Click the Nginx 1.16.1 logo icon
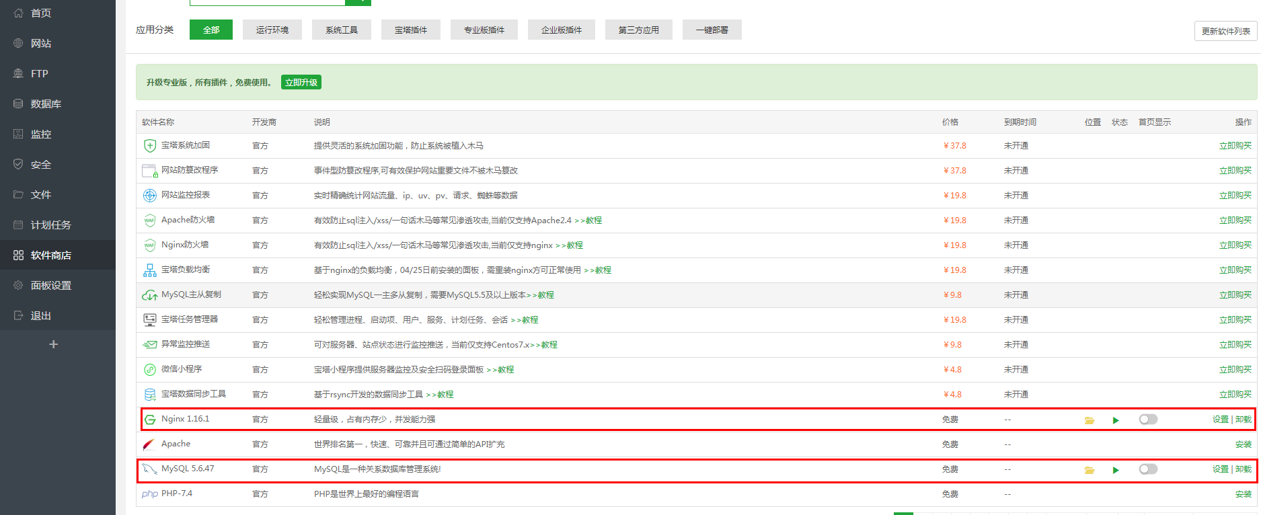This screenshot has width=1261, height=515. (x=150, y=420)
